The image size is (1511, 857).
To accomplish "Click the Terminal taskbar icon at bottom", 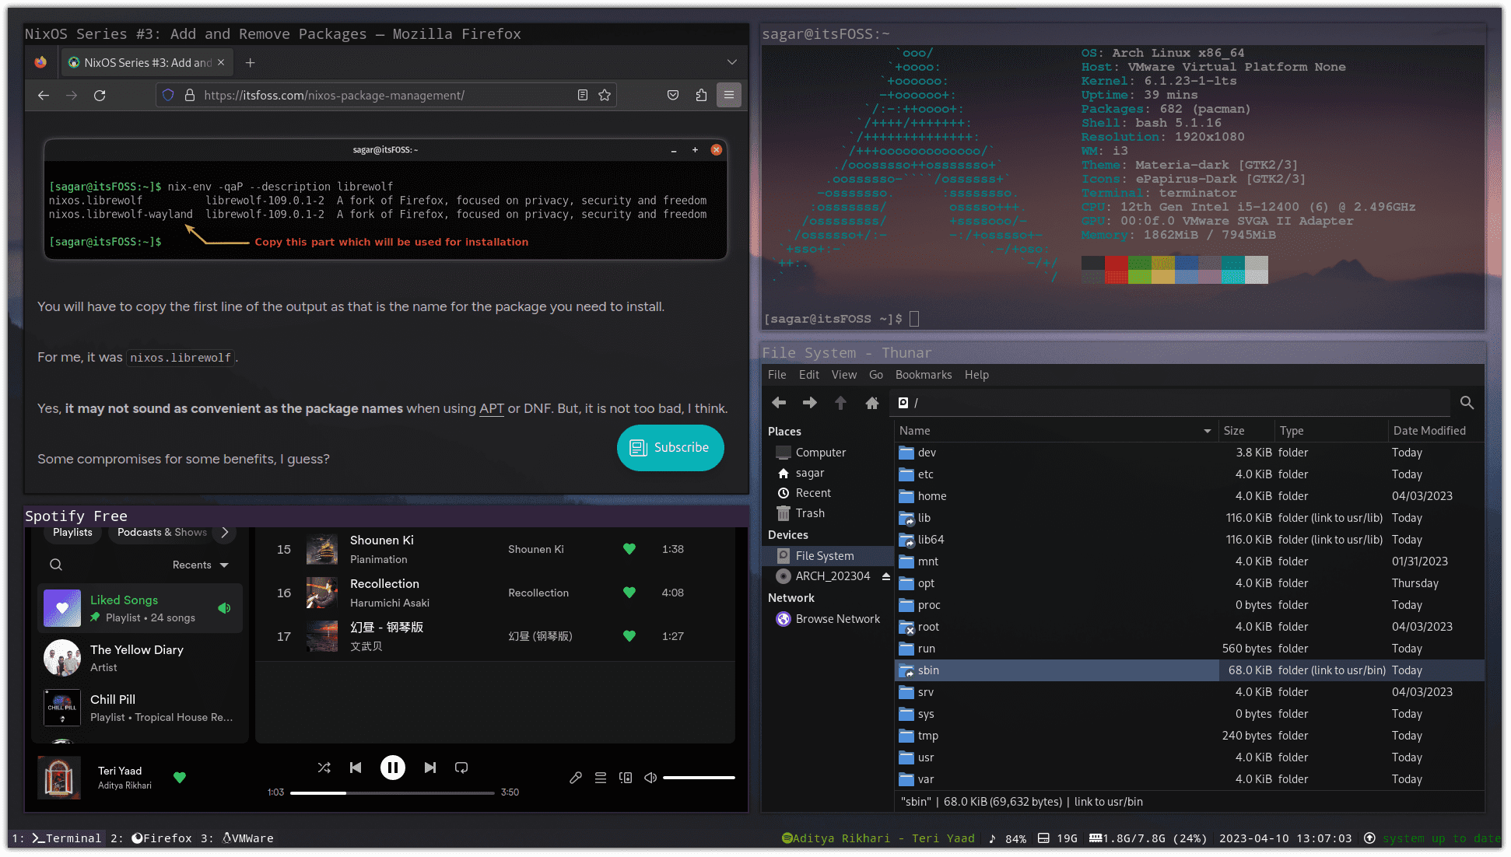I will pos(57,838).
